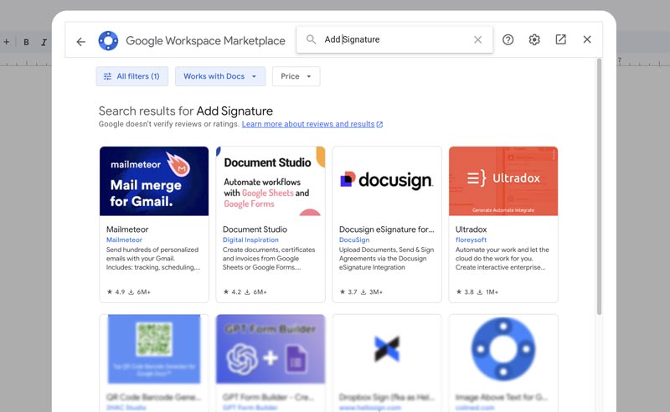Click the Ultradox 1M+ downloads count

coord(487,292)
